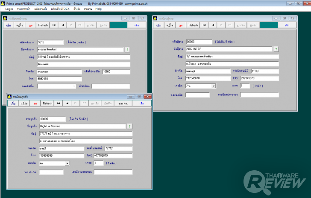Click blue เลิก (exit) in employee window
311x198 pixels.
[x=137, y=25]
